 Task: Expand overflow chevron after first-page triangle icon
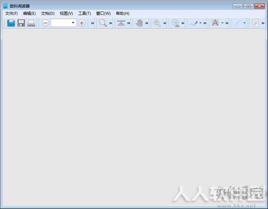click(129, 23)
